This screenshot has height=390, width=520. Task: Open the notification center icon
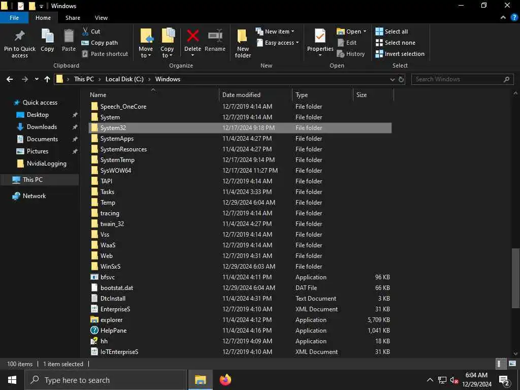tap(504, 380)
